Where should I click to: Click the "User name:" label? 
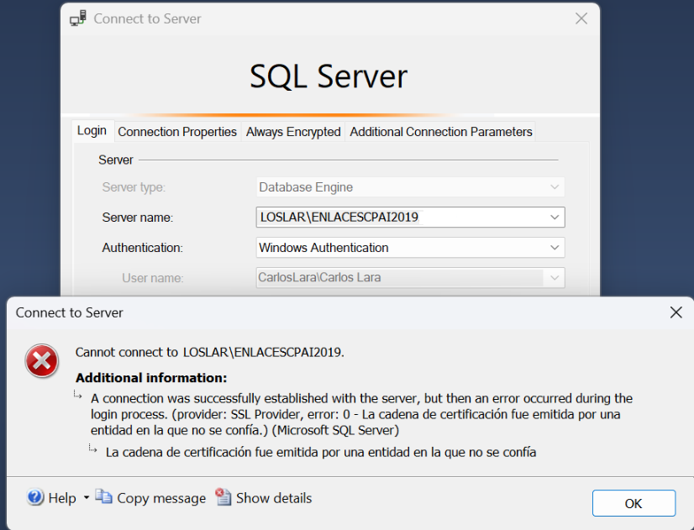[x=153, y=278]
